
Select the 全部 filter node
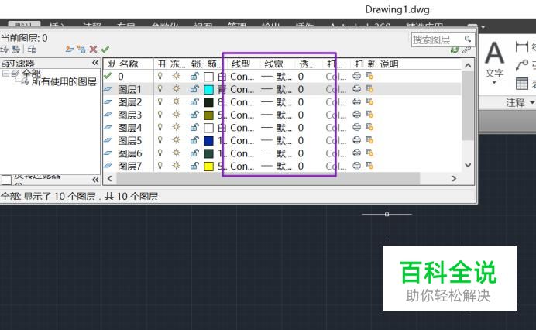tap(32, 73)
